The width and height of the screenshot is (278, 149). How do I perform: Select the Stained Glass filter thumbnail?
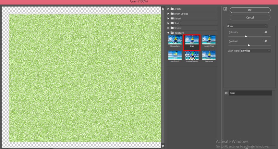tap(192, 55)
